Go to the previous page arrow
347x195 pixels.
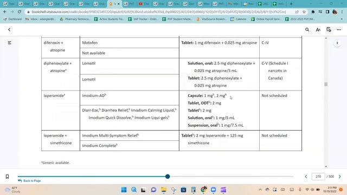pos(306,177)
